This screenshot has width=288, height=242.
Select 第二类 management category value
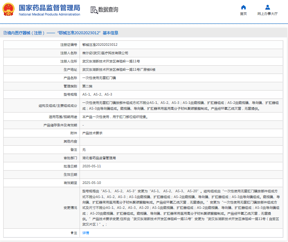pyautogui.click(x=87, y=86)
